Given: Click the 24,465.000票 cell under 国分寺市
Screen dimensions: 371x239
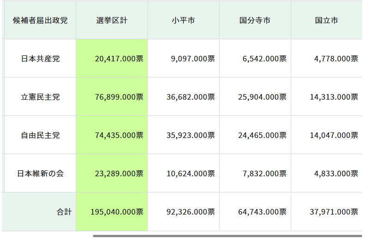Looking at the screenshot, I should (x=262, y=135).
